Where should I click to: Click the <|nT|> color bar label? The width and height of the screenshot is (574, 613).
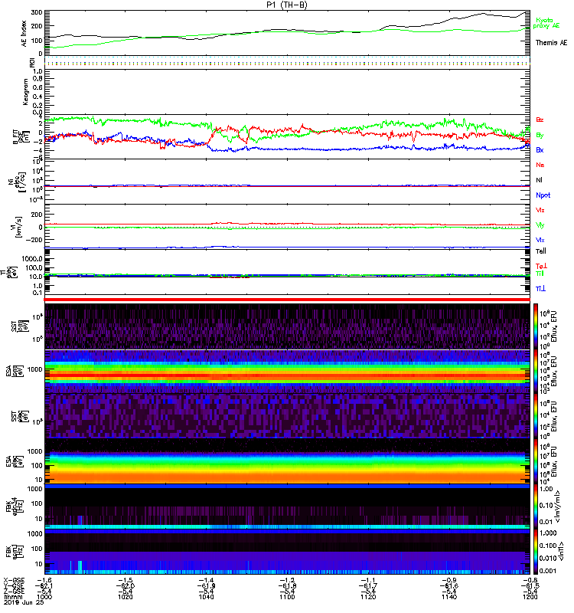[x=561, y=551]
